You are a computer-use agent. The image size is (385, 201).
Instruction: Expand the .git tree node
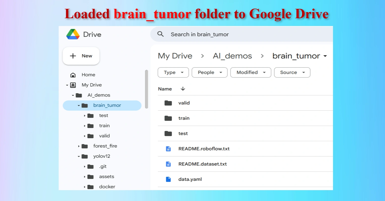point(84,167)
